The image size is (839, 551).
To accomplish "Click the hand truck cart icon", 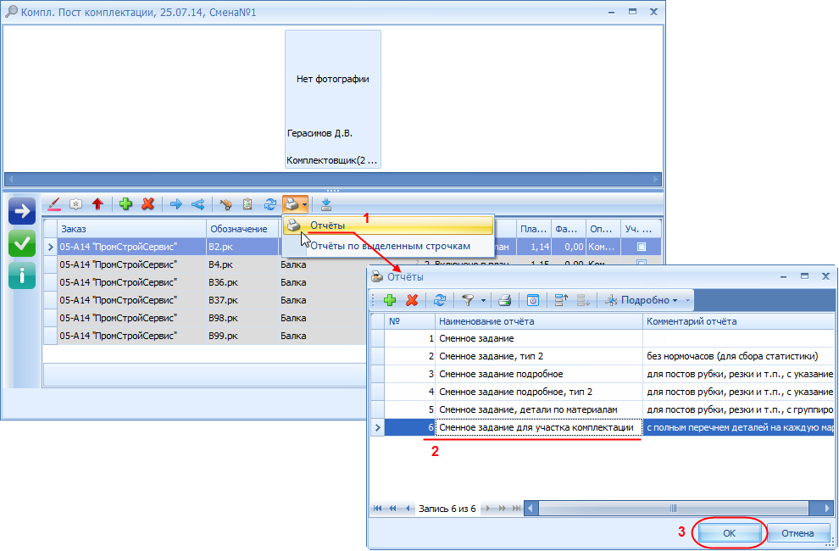I will point(225,204).
